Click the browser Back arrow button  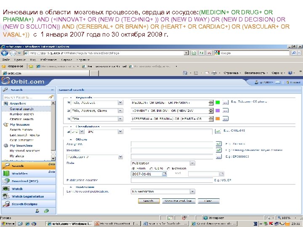point(5,53)
